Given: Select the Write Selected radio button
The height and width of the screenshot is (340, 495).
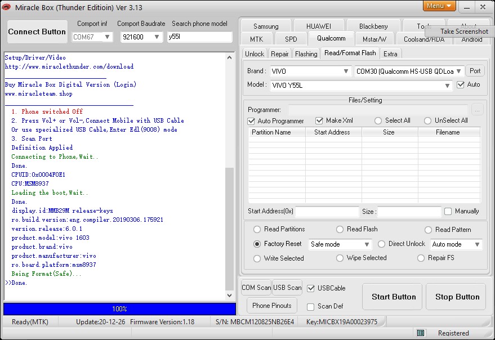Looking at the screenshot, I should (x=257, y=258).
